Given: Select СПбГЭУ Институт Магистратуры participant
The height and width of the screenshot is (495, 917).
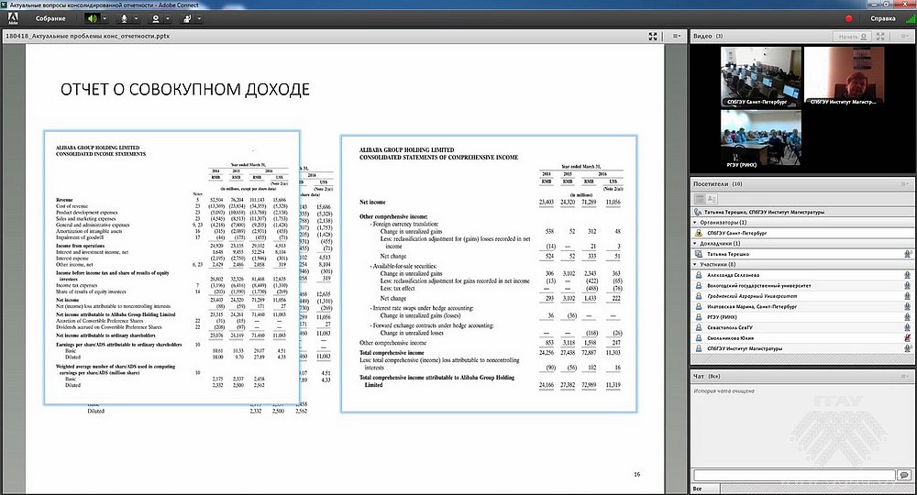Looking at the screenshot, I should pos(802,349).
